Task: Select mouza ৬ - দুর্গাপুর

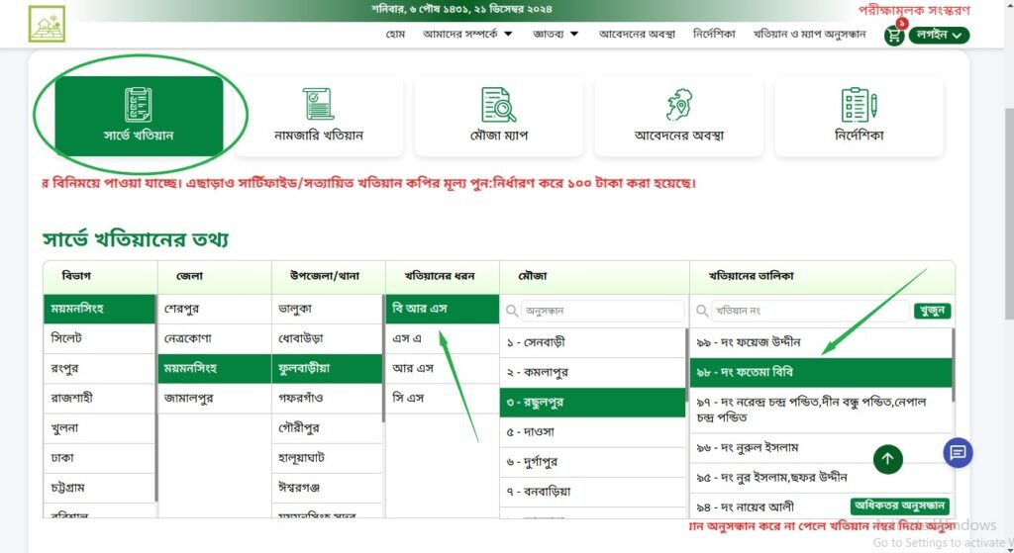Action: pos(592,462)
